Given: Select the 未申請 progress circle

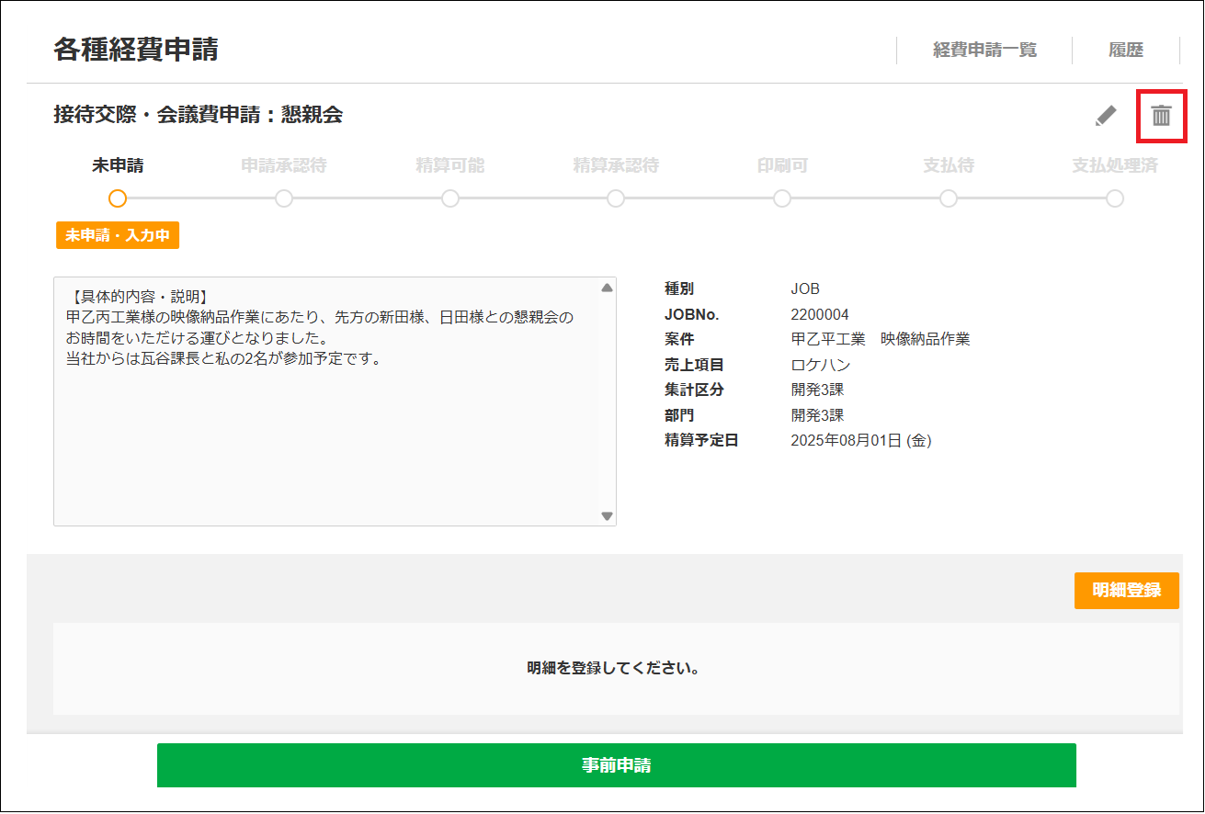Looking at the screenshot, I should click(118, 198).
